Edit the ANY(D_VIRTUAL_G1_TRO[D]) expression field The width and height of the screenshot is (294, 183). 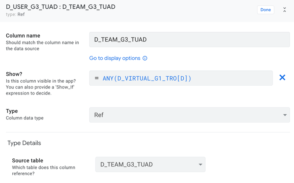coord(181,78)
